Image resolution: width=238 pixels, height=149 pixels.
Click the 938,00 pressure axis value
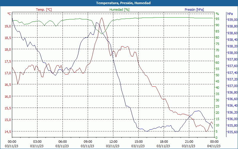pyautogui.click(x=232, y=53)
